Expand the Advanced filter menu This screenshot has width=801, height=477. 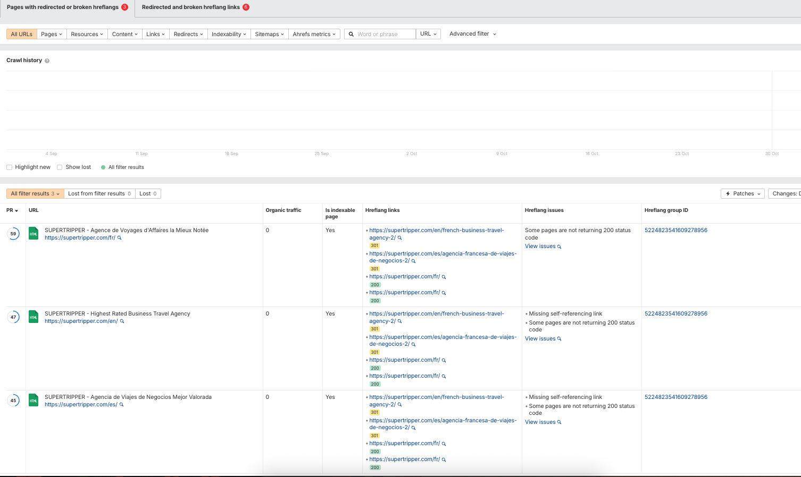[472, 34]
